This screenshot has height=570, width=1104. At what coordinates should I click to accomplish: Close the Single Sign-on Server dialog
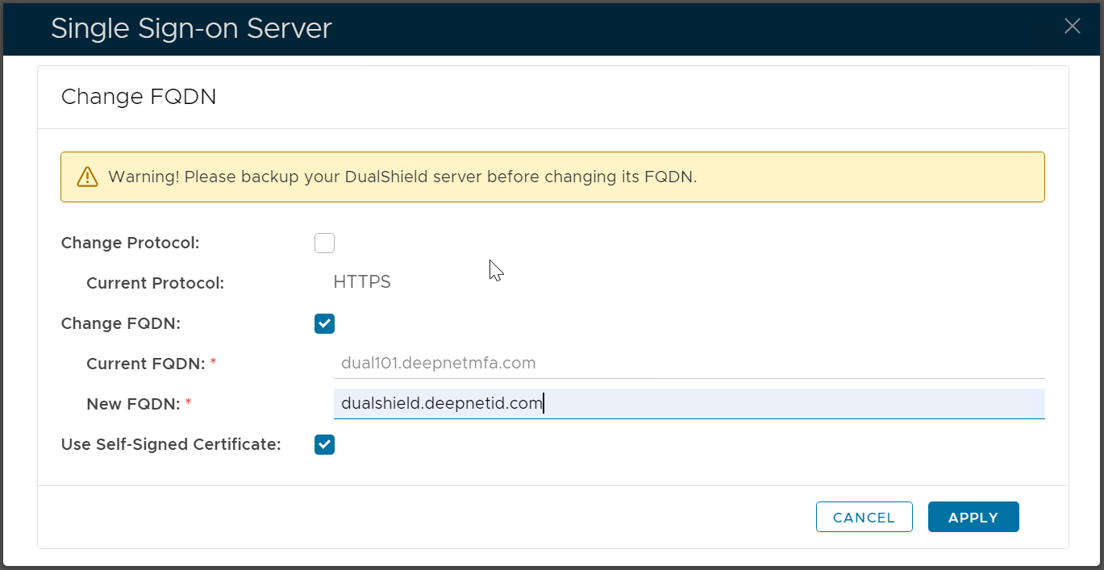[x=1072, y=27]
